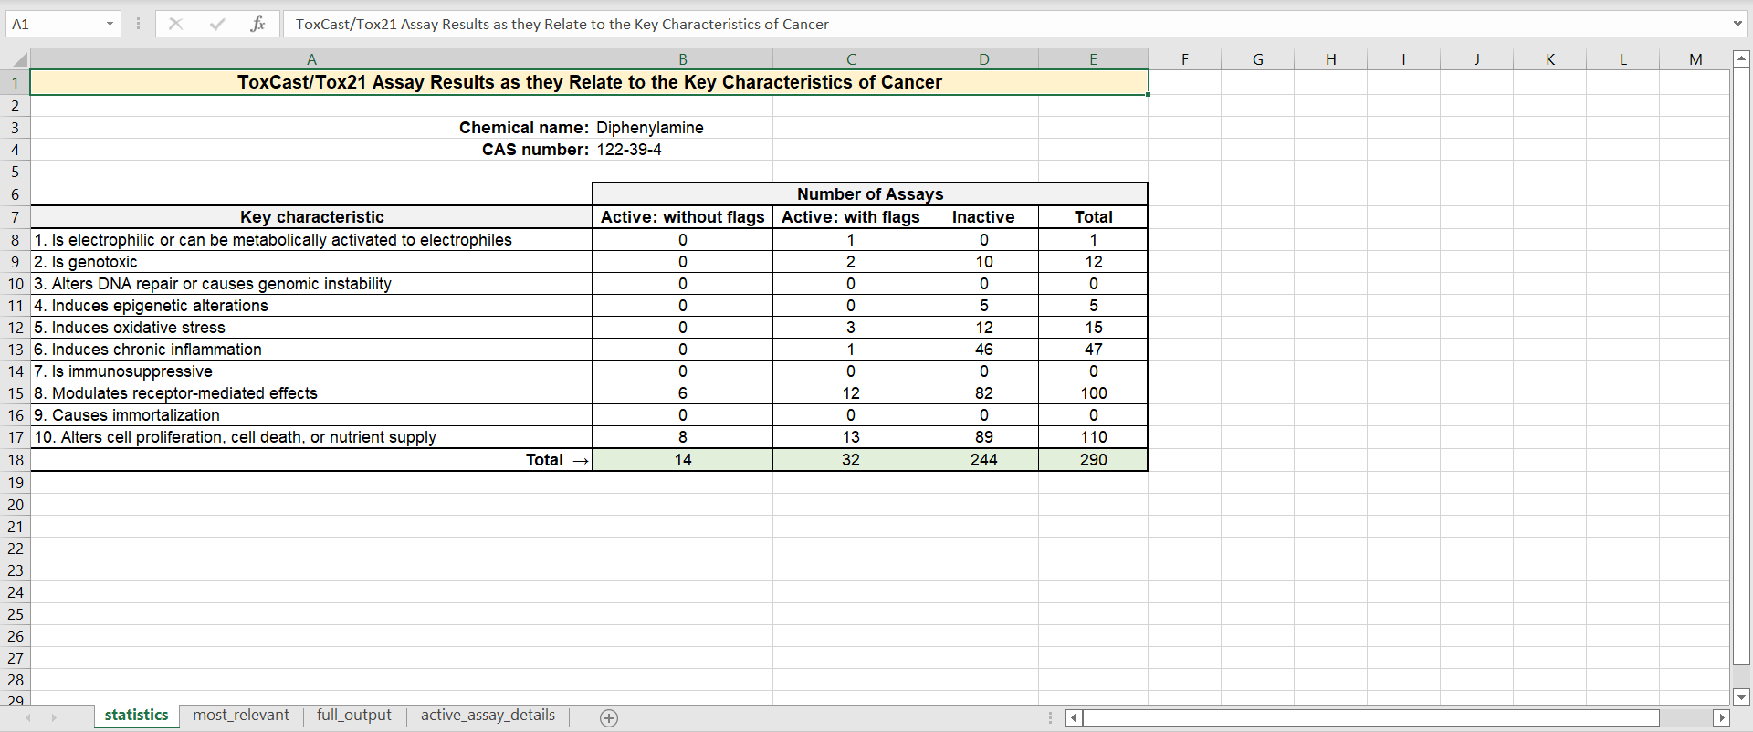Viewport: 1753px width, 732px height.
Task: Click the Select All corner triangle
Action: pyautogui.click(x=18, y=59)
